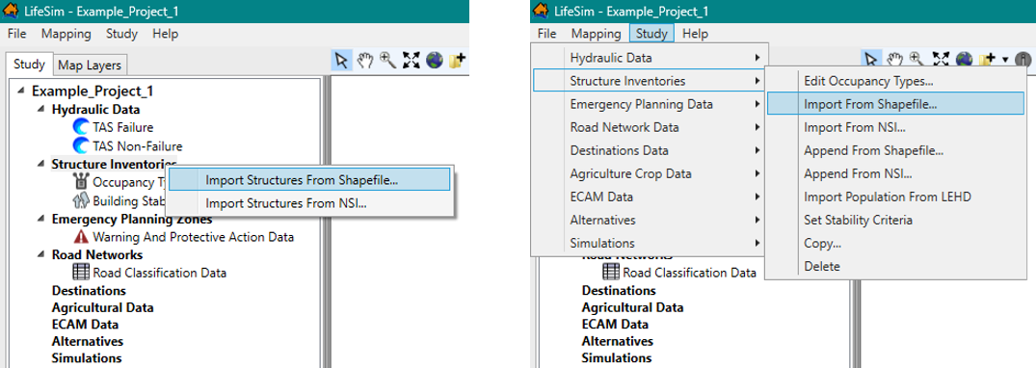Open the File menu in left window
1036x368 pixels.
(17, 34)
